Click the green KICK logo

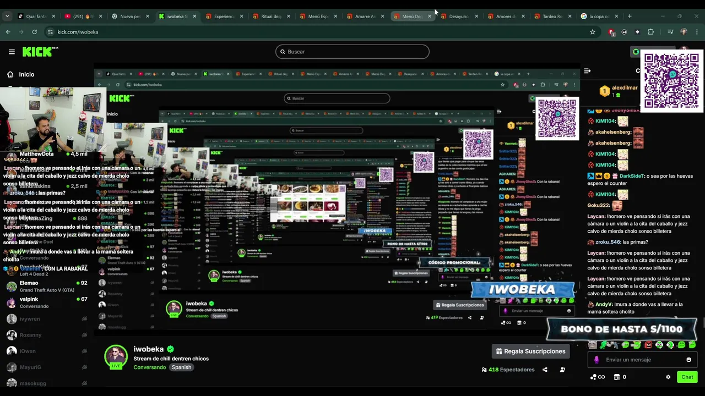tap(40, 52)
